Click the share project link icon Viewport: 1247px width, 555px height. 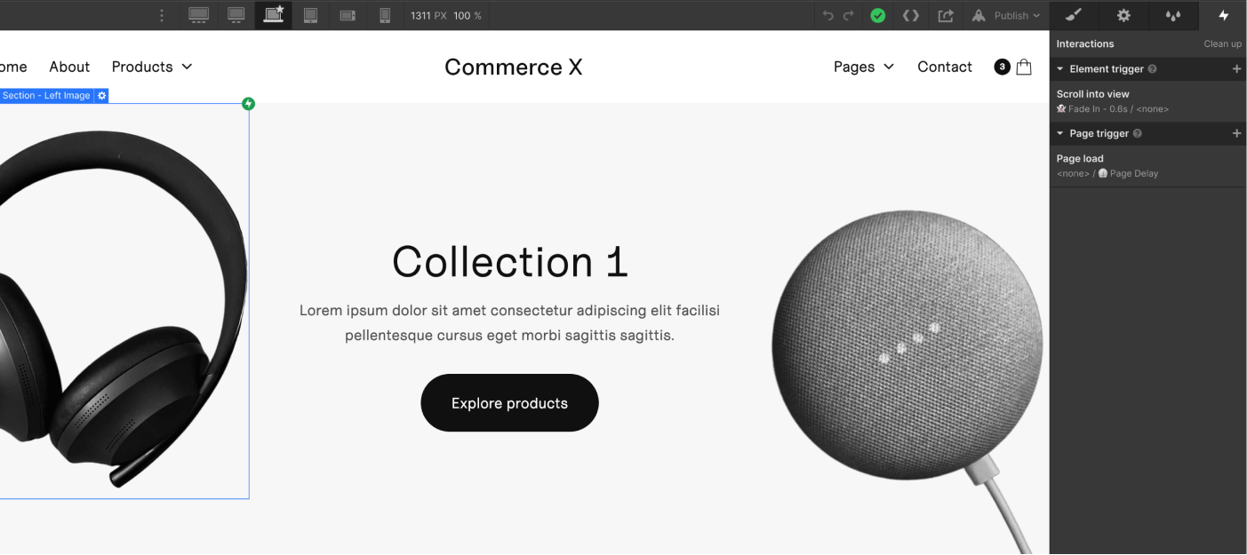click(946, 15)
